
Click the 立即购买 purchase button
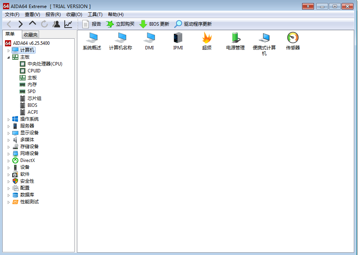pos(121,23)
